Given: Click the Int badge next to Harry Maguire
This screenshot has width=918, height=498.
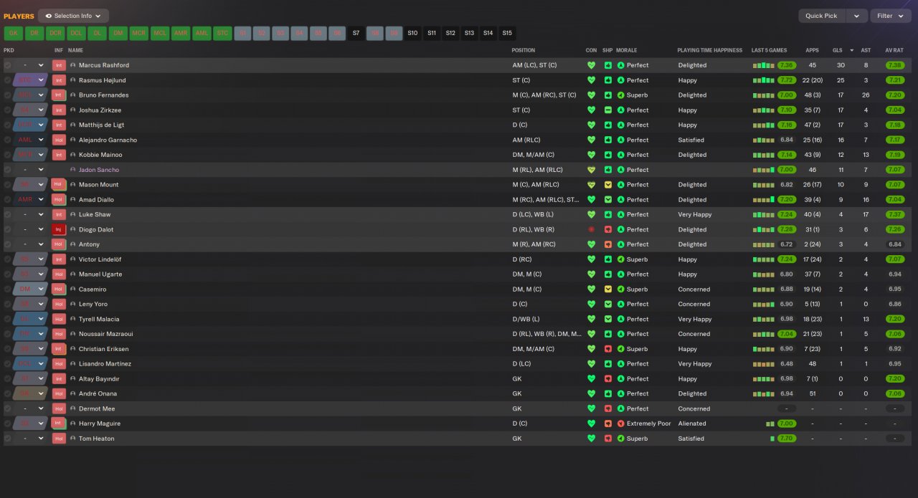Looking at the screenshot, I should (59, 423).
